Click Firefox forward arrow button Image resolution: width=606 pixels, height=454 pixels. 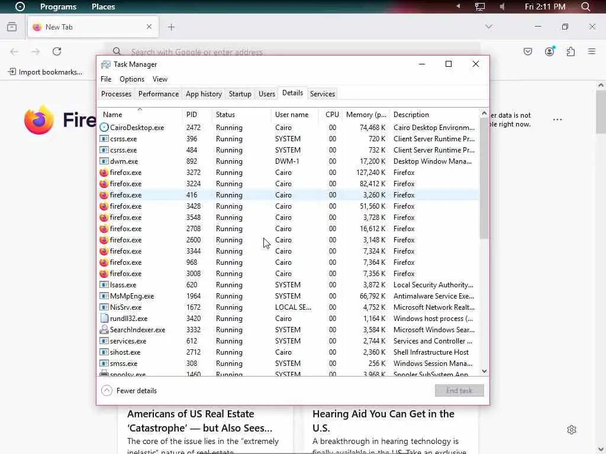pyautogui.click(x=36, y=52)
